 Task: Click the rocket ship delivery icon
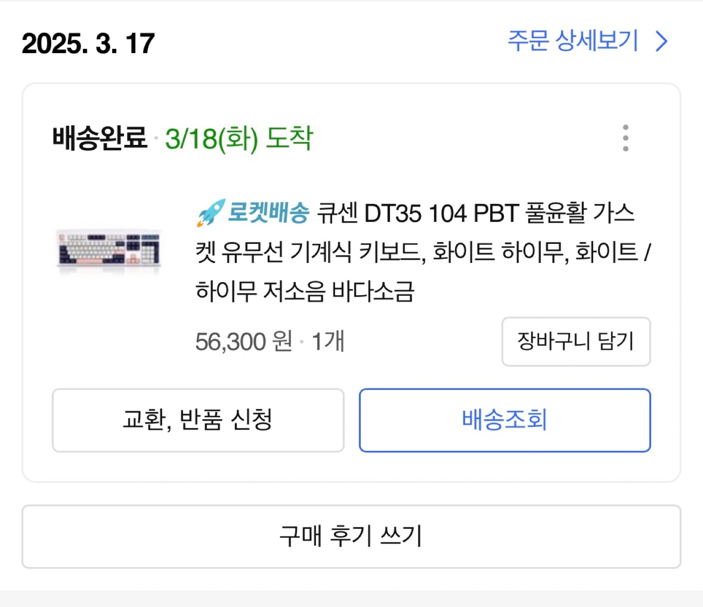click(208, 211)
